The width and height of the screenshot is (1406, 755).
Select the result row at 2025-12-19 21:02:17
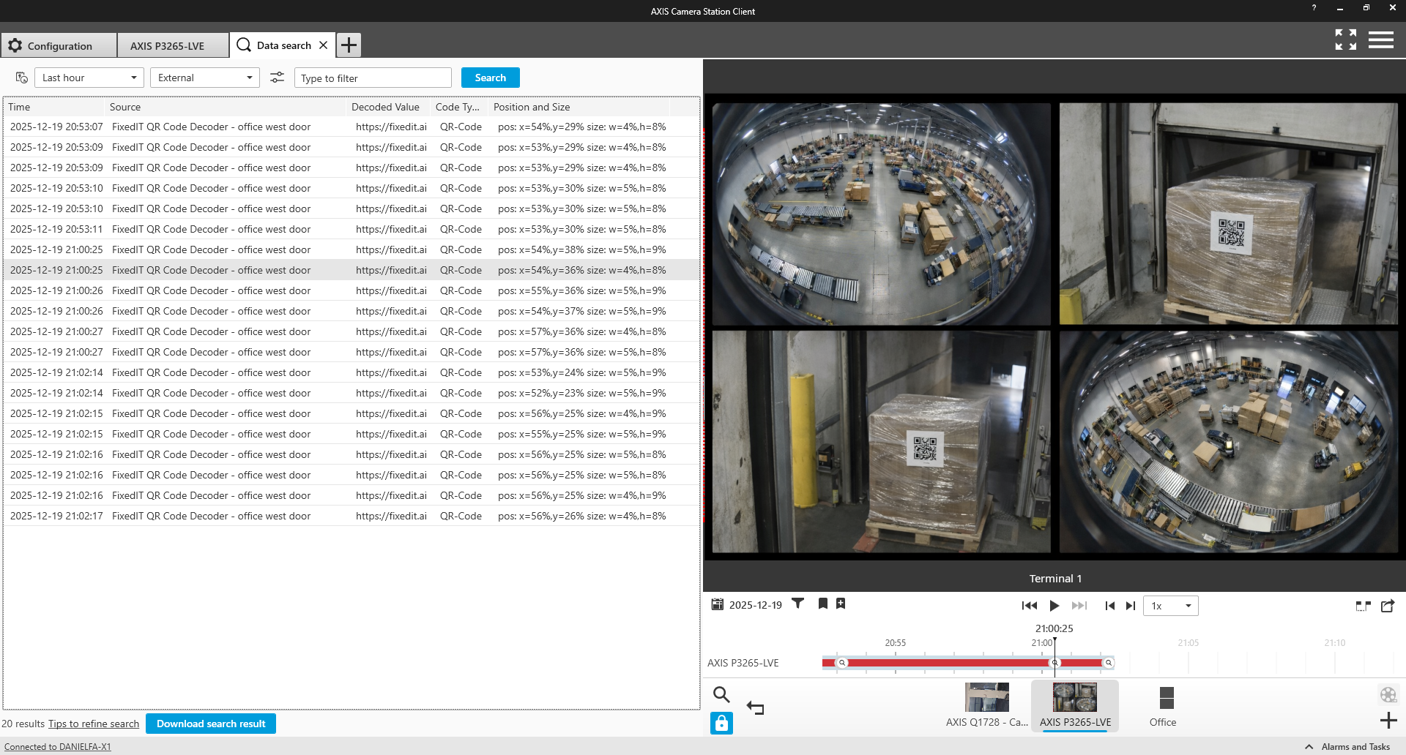click(351, 516)
